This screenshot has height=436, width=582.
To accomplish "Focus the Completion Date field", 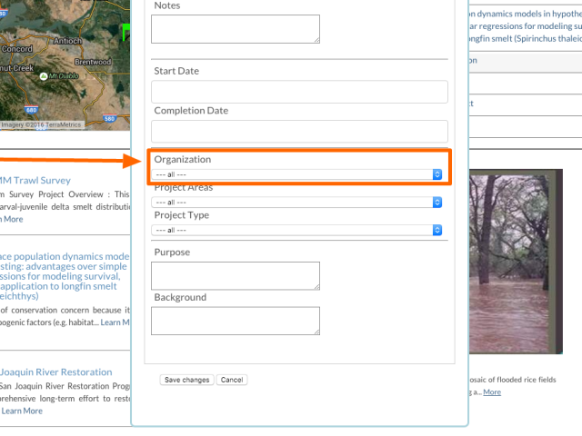I will (x=299, y=131).
